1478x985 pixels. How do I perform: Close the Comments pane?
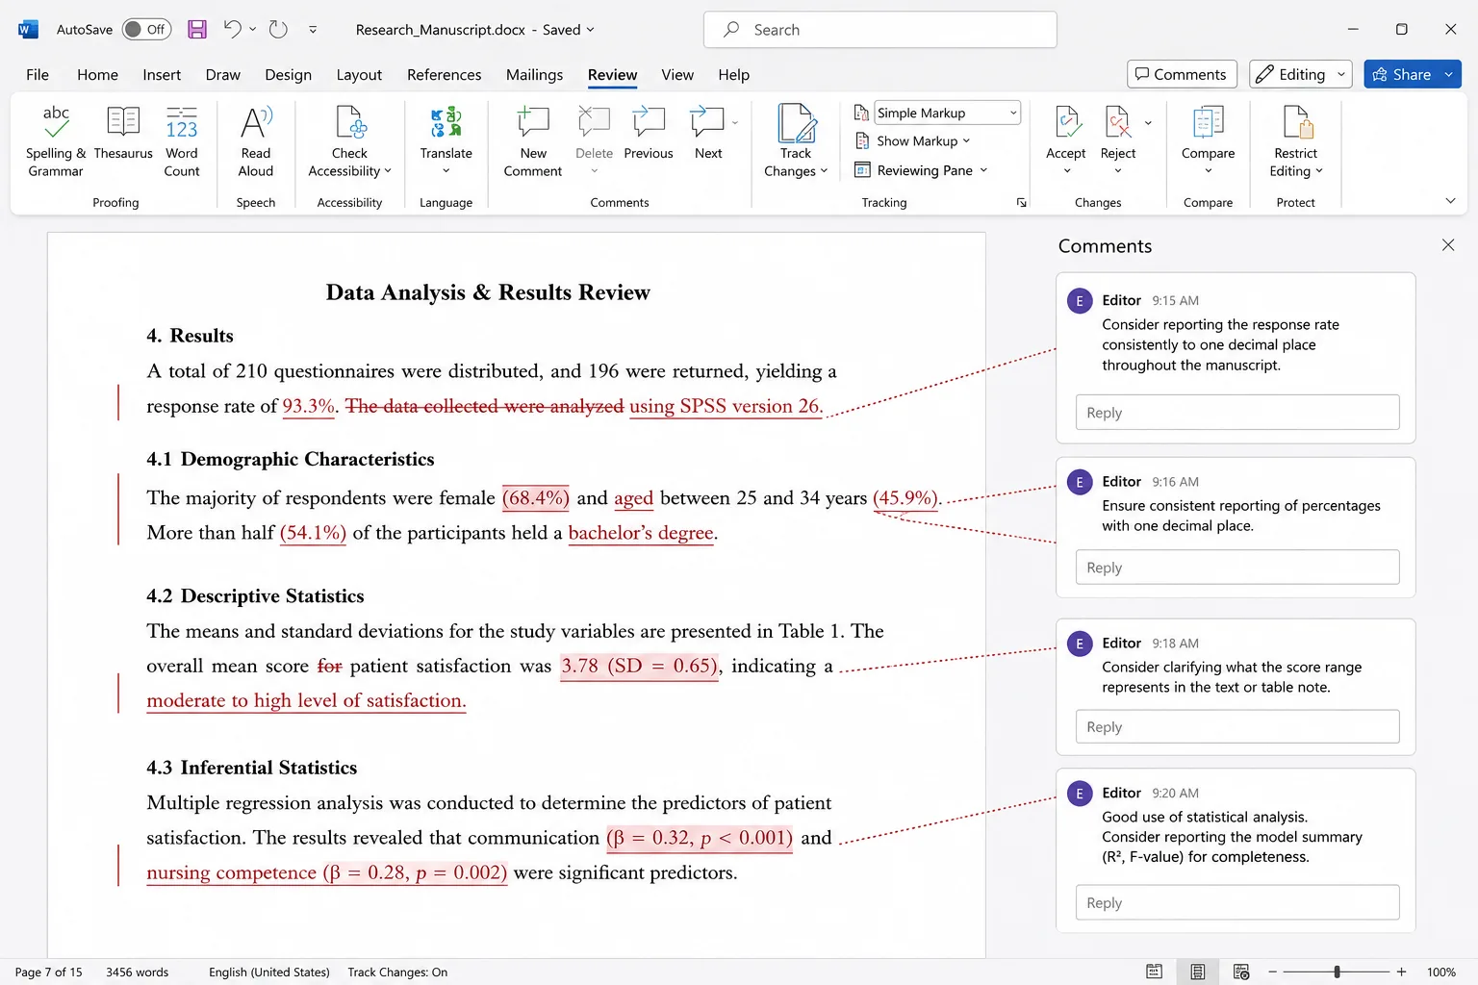click(x=1448, y=245)
